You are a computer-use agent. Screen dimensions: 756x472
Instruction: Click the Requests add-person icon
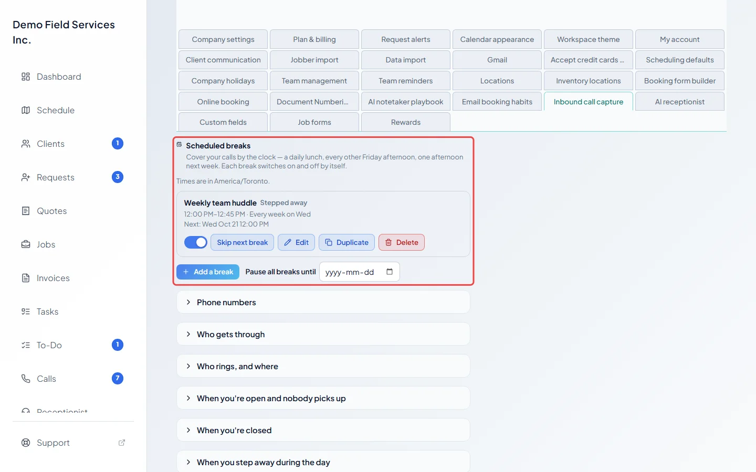(x=26, y=177)
